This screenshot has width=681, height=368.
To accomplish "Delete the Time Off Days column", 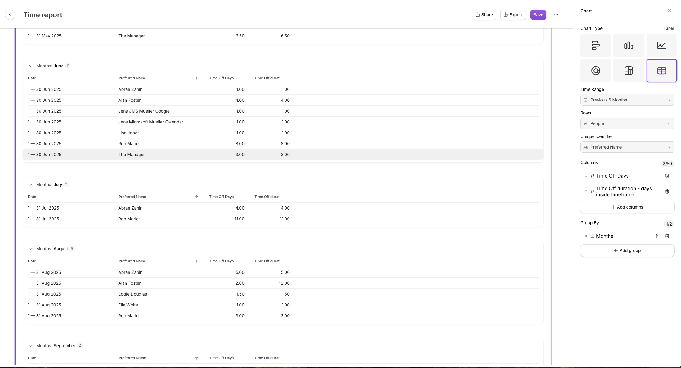I will (667, 176).
